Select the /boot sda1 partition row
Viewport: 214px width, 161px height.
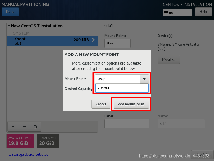click(52, 41)
